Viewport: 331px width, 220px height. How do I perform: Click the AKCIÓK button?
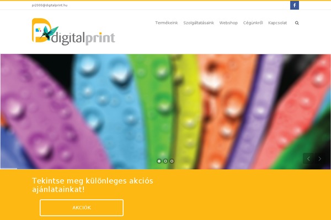tap(82, 207)
